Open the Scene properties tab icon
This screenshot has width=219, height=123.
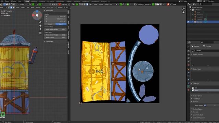point(189,61)
